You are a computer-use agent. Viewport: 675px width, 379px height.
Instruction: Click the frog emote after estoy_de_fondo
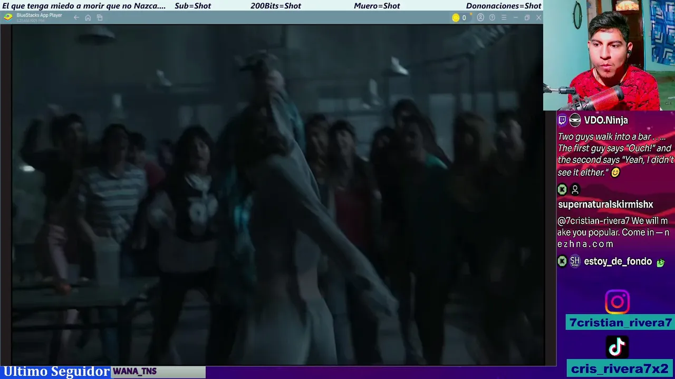(x=660, y=262)
